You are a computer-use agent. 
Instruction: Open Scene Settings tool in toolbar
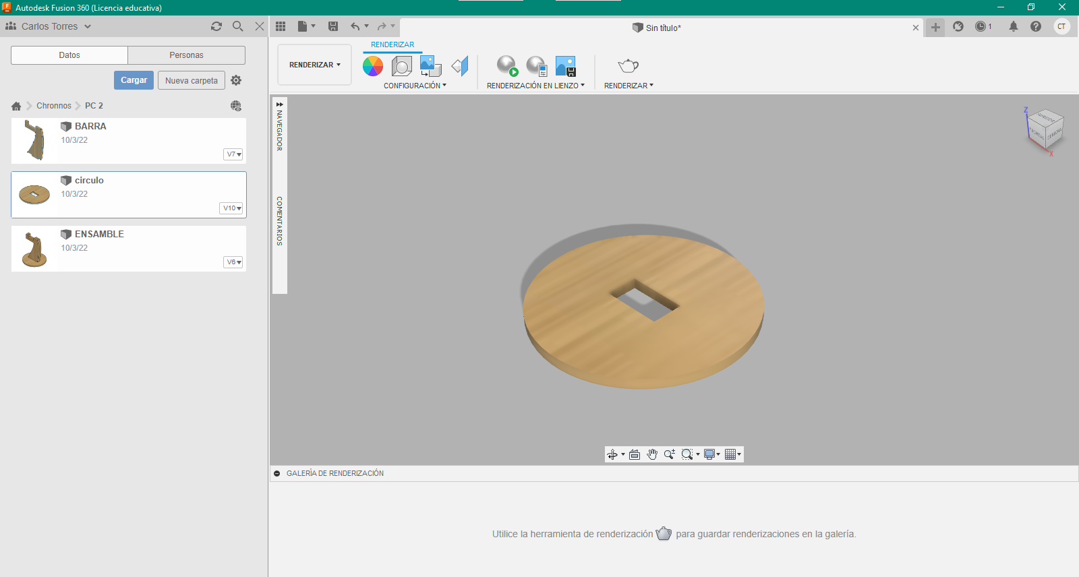pos(402,66)
